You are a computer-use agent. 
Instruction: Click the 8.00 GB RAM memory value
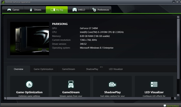pos(95,36)
